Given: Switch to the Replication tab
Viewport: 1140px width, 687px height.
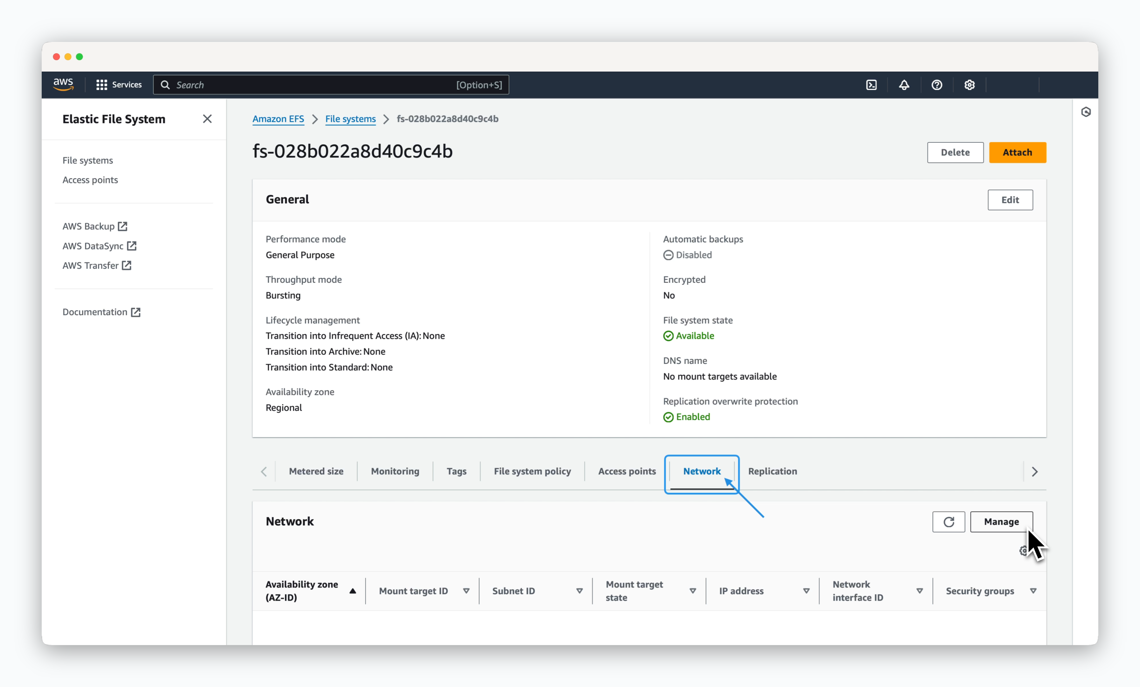Looking at the screenshot, I should pos(772,471).
